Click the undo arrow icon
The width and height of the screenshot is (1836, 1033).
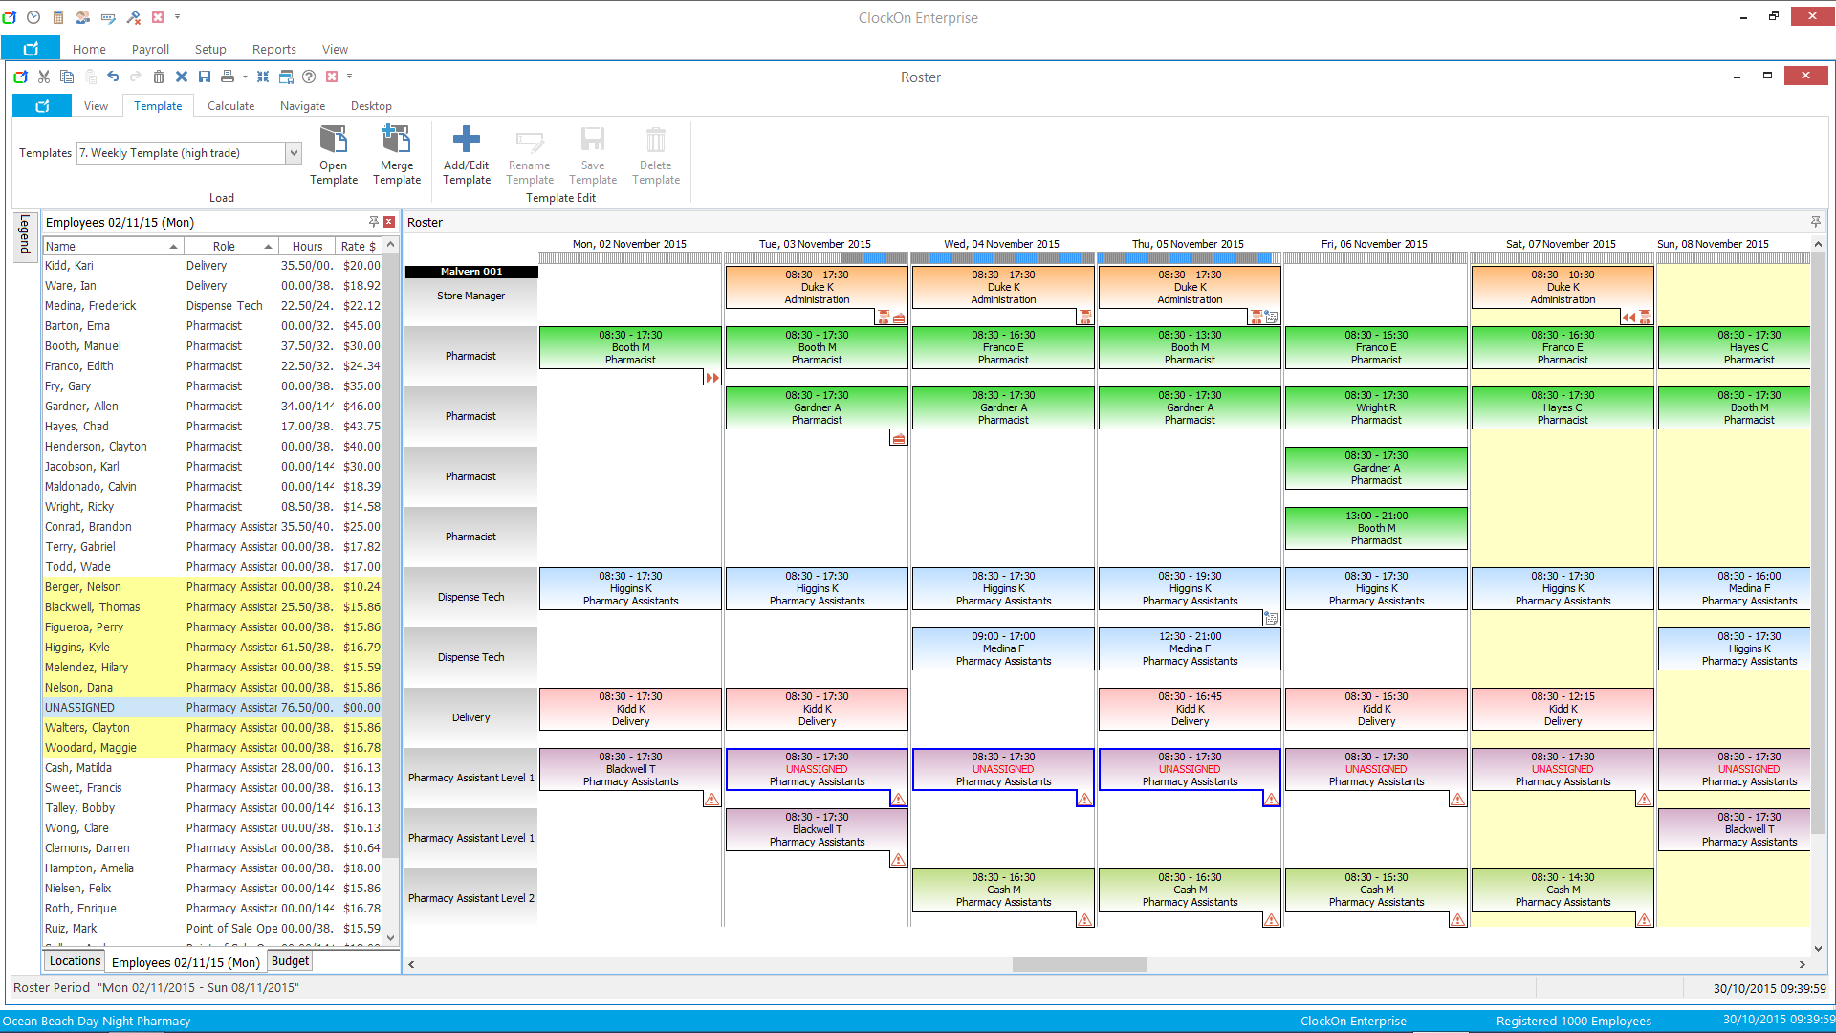(x=113, y=77)
